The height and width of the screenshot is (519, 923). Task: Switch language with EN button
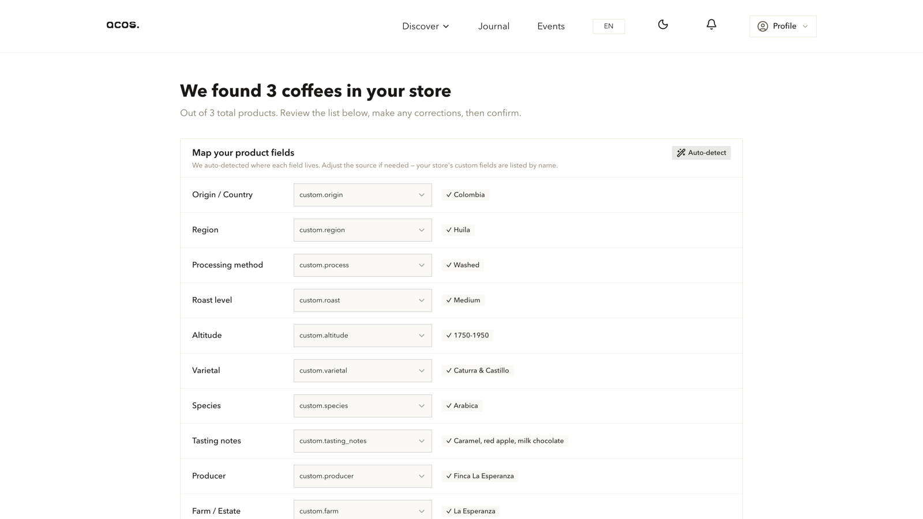tap(609, 27)
